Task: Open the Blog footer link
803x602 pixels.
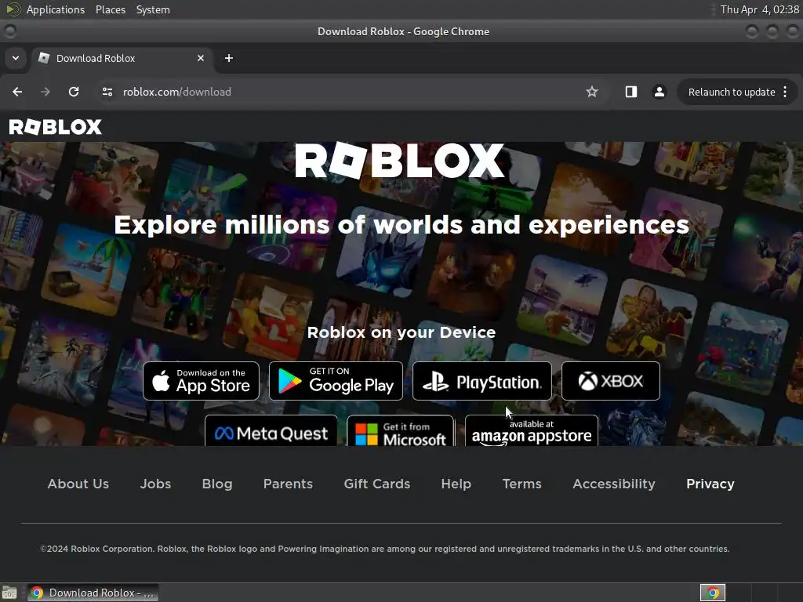Action: (217, 484)
